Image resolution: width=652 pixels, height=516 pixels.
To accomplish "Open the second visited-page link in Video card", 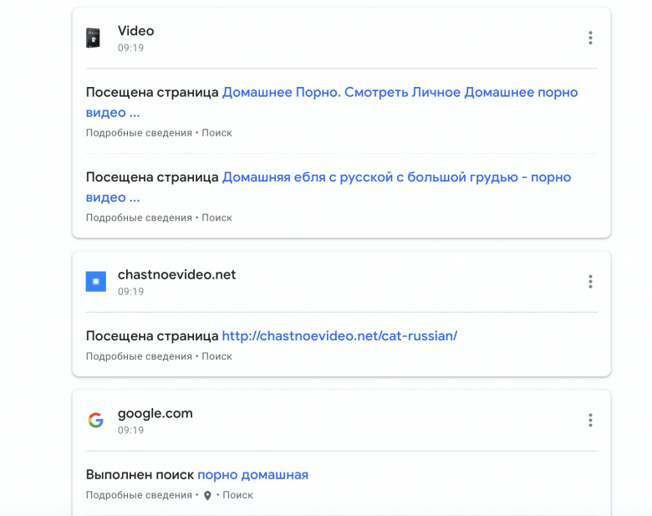I will (x=396, y=177).
